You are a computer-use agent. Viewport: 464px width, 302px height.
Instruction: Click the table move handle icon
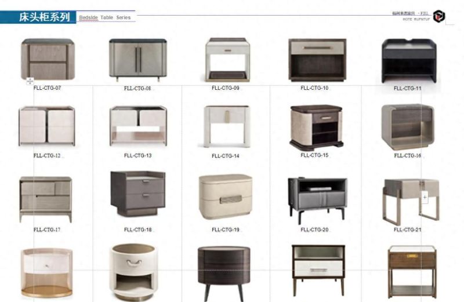click(x=30, y=81)
